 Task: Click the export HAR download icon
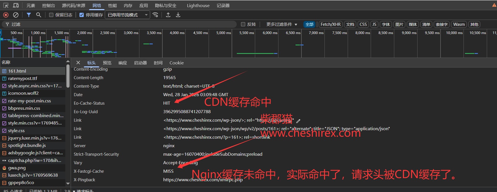pos(178,15)
